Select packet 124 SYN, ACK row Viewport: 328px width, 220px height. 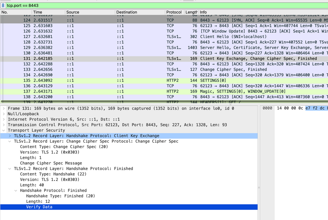pyautogui.click(x=164, y=20)
